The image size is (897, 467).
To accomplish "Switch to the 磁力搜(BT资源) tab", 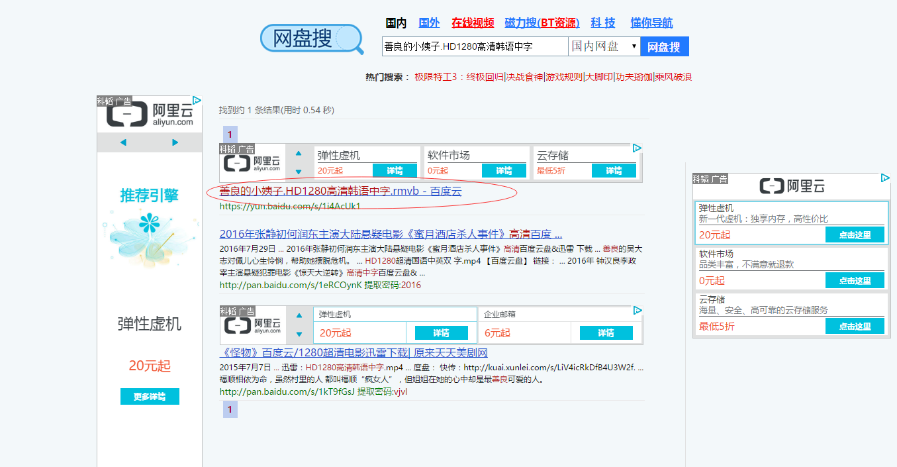I will click(x=542, y=23).
